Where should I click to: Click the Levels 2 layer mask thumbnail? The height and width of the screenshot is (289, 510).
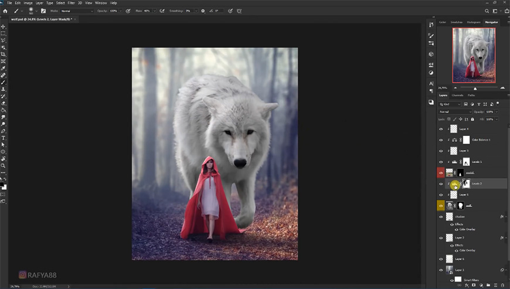point(467,183)
